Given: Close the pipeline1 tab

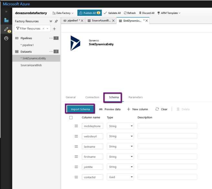Looking at the screenshot, I should coord(82,21).
